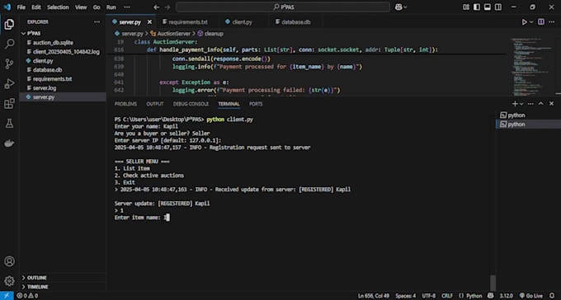This screenshot has width=561, height=300.
Task: Switch to the Output panel tab
Action: click(155, 104)
